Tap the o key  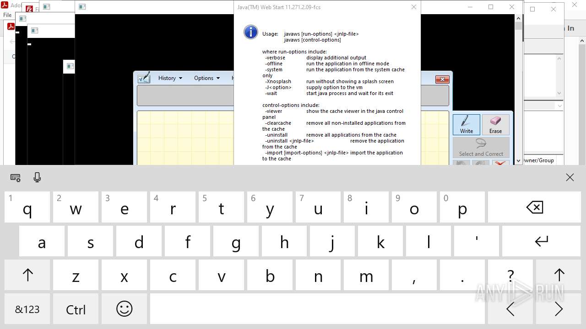click(414, 207)
